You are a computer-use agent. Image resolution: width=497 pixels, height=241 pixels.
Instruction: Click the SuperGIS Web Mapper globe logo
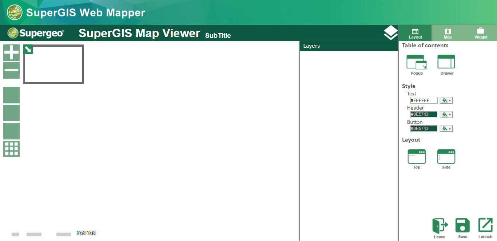coord(15,12)
